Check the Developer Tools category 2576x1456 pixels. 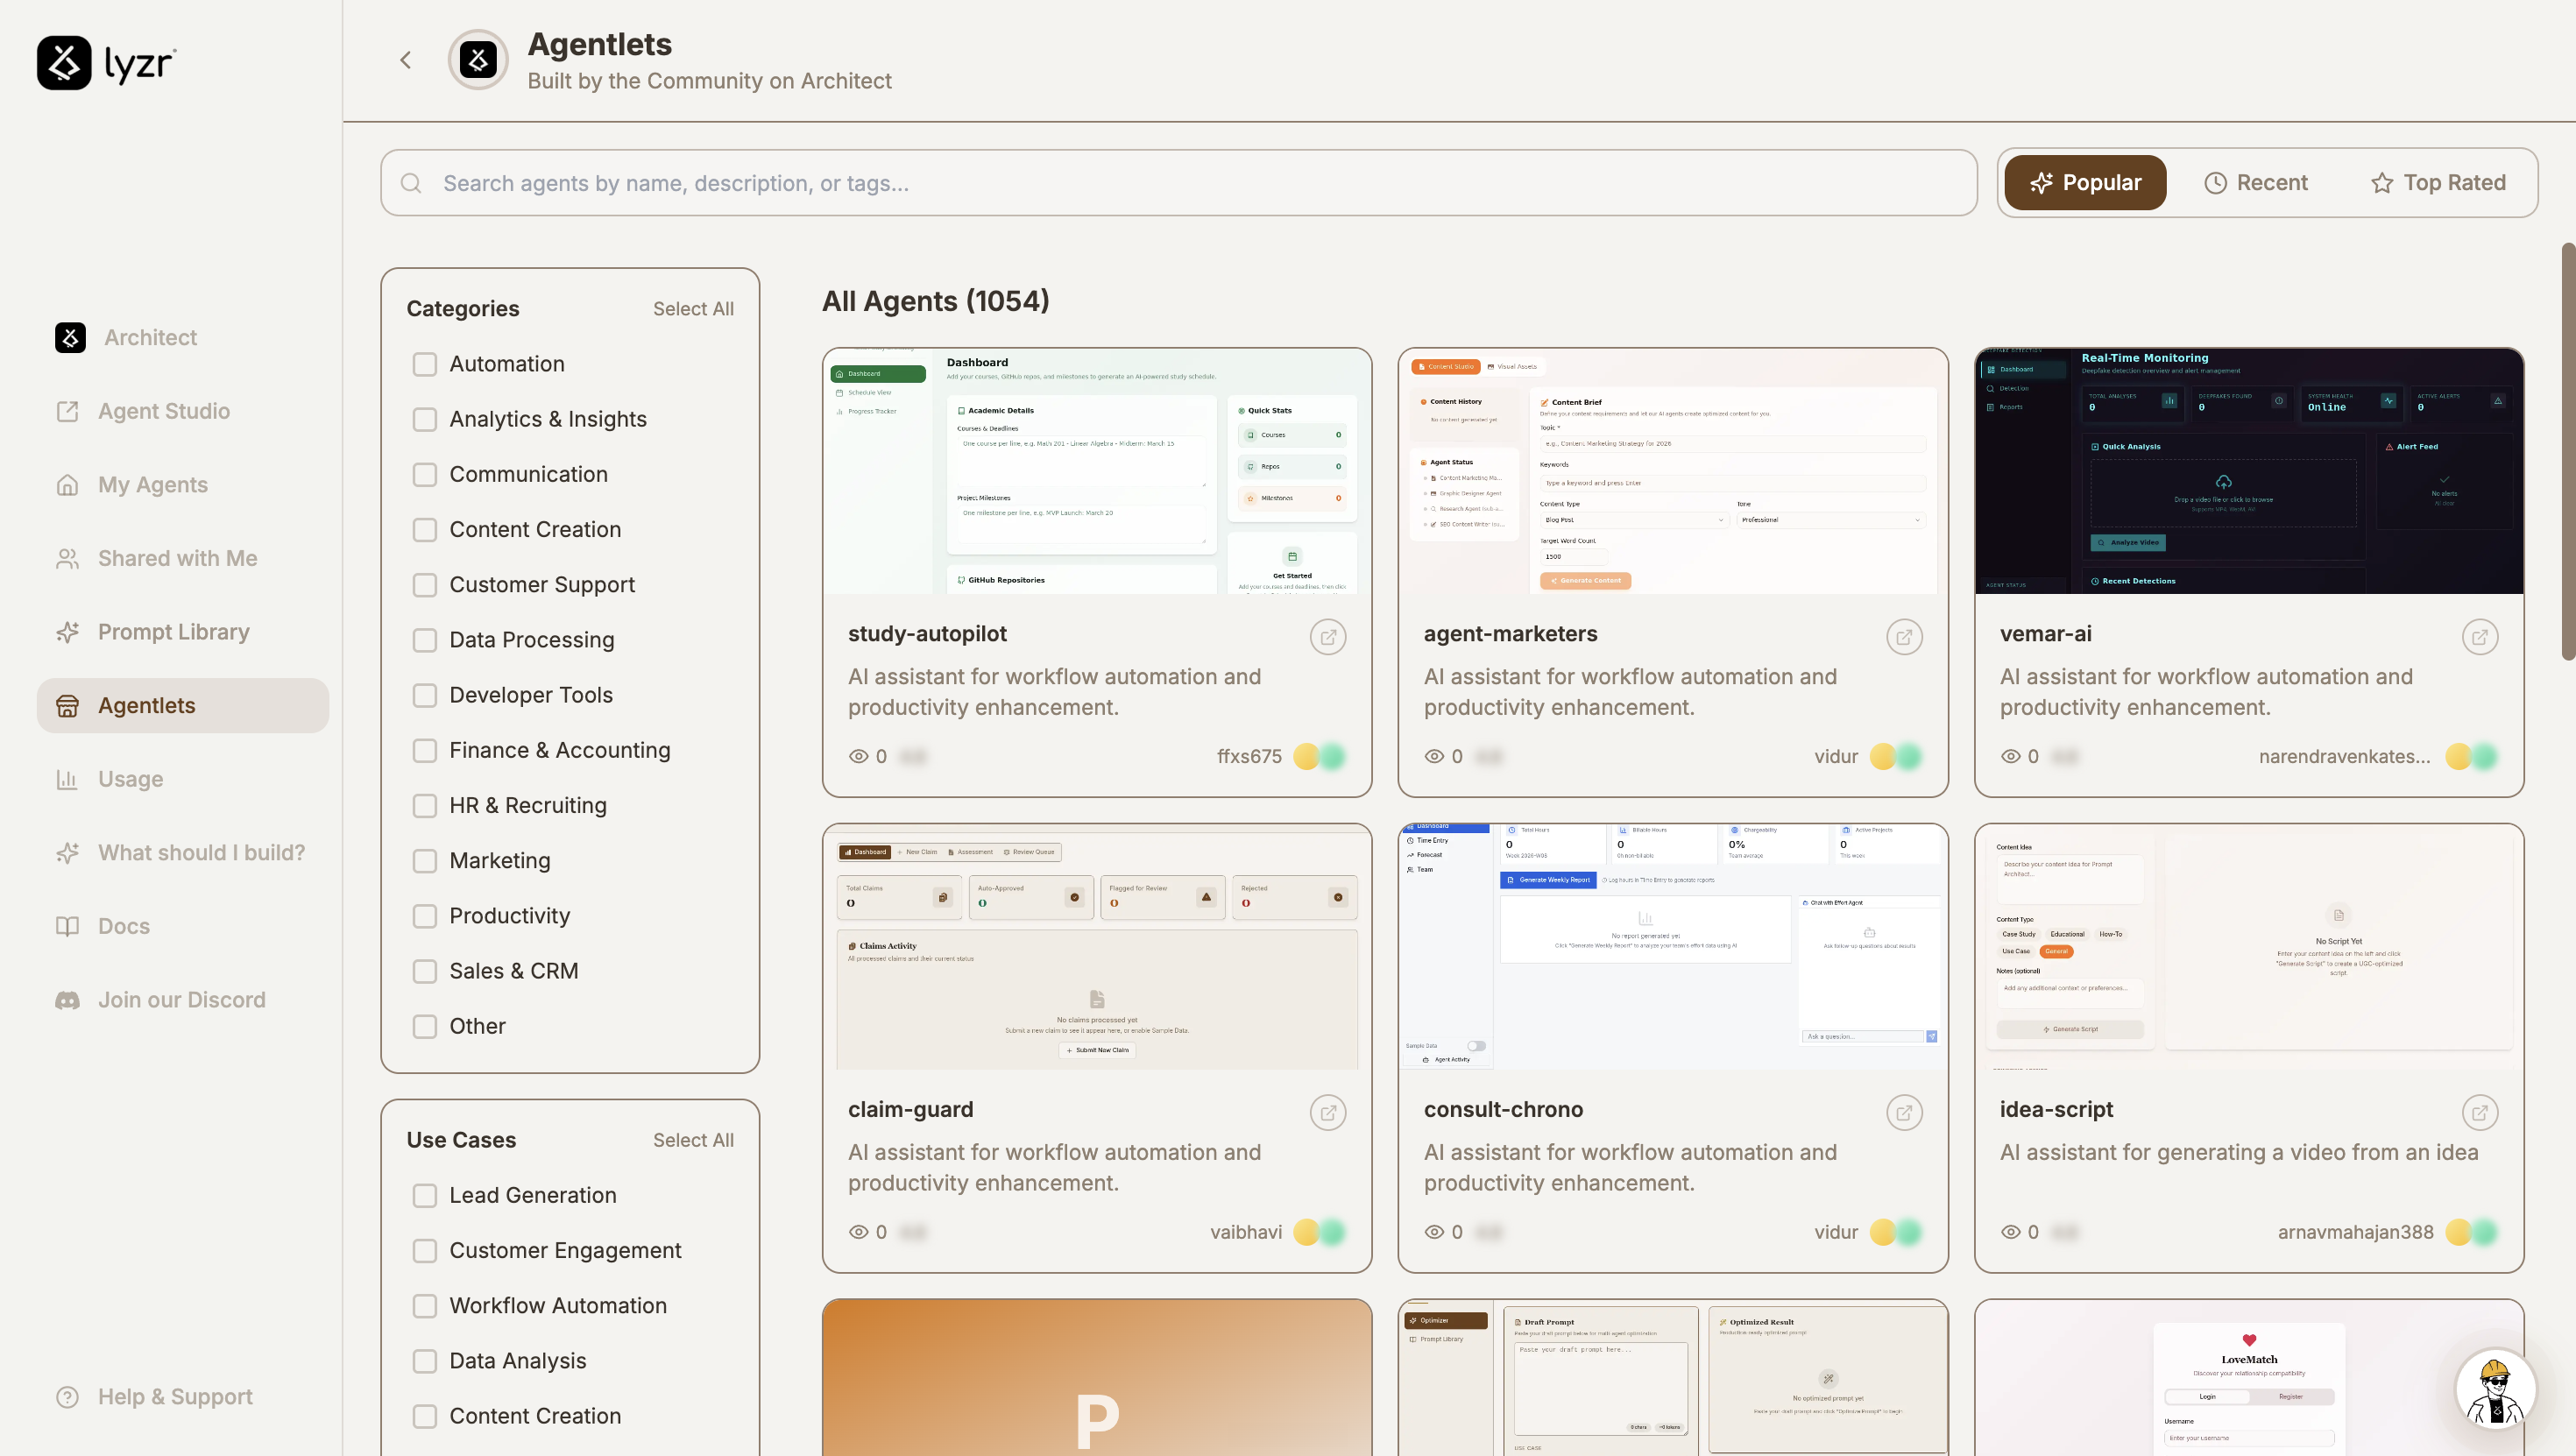[425, 695]
